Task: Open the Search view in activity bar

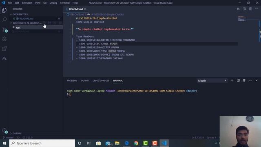Action: click(x=4, y=20)
